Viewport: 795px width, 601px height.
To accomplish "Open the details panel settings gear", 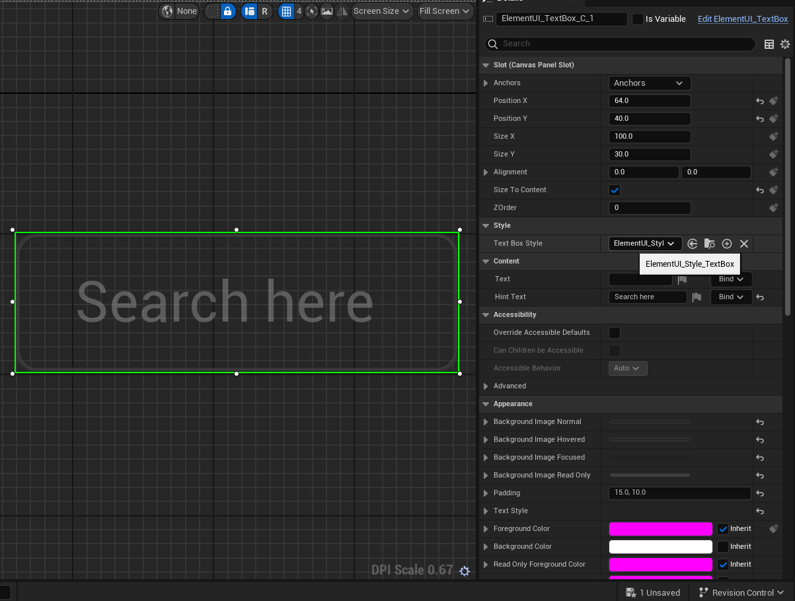I will tap(785, 44).
